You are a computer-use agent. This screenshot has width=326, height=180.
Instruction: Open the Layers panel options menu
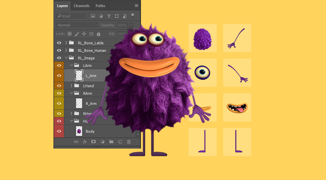tap(136, 6)
